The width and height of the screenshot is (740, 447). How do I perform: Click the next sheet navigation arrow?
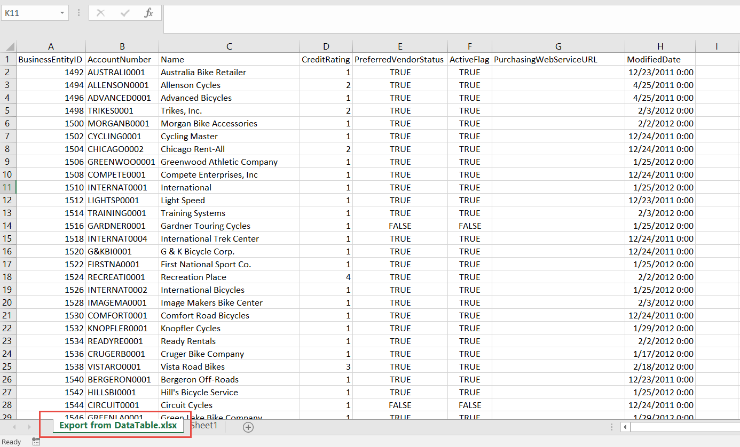(29, 427)
